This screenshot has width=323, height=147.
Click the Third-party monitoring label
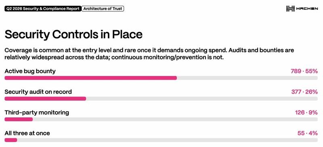click(x=37, y=112)
